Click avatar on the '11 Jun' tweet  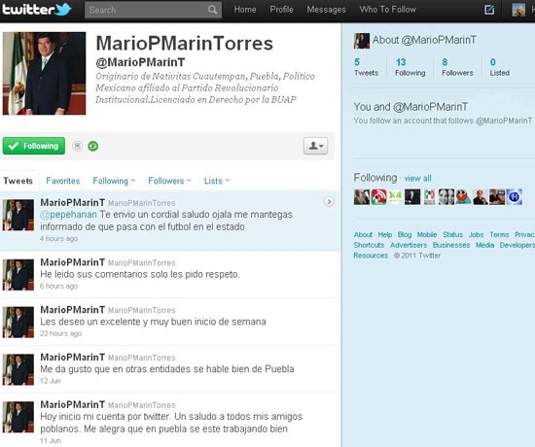pyautogui.click(x=18, y=417)
